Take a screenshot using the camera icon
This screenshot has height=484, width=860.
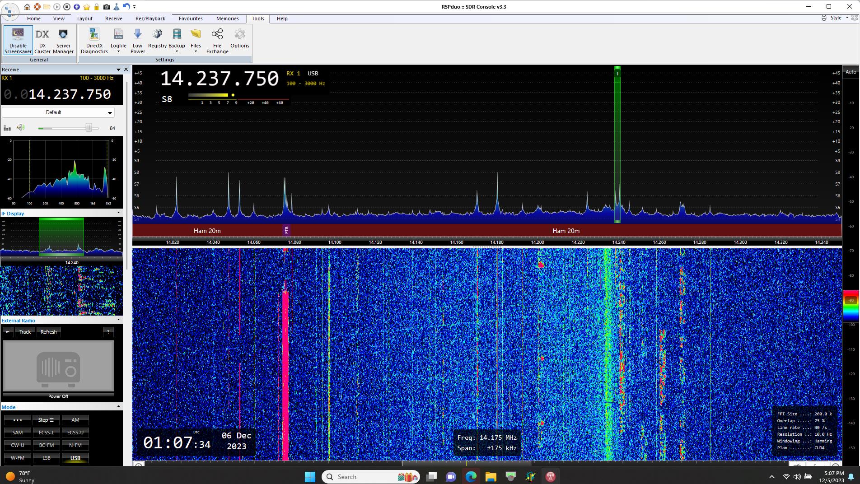(x=106, y=7)
